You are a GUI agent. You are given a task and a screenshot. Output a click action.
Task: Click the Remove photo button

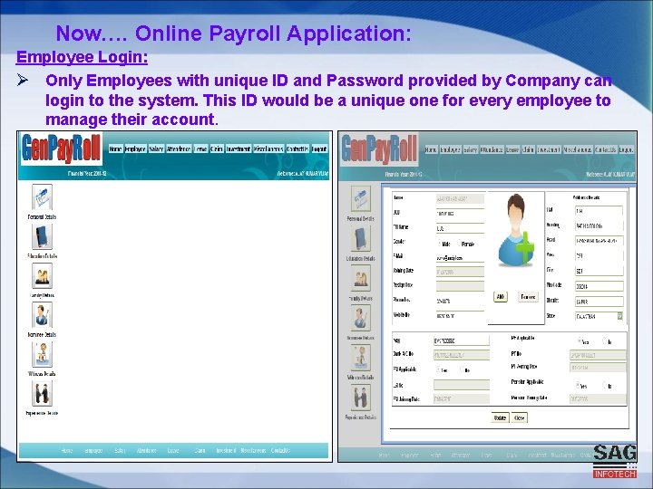(x=528, y=297)
